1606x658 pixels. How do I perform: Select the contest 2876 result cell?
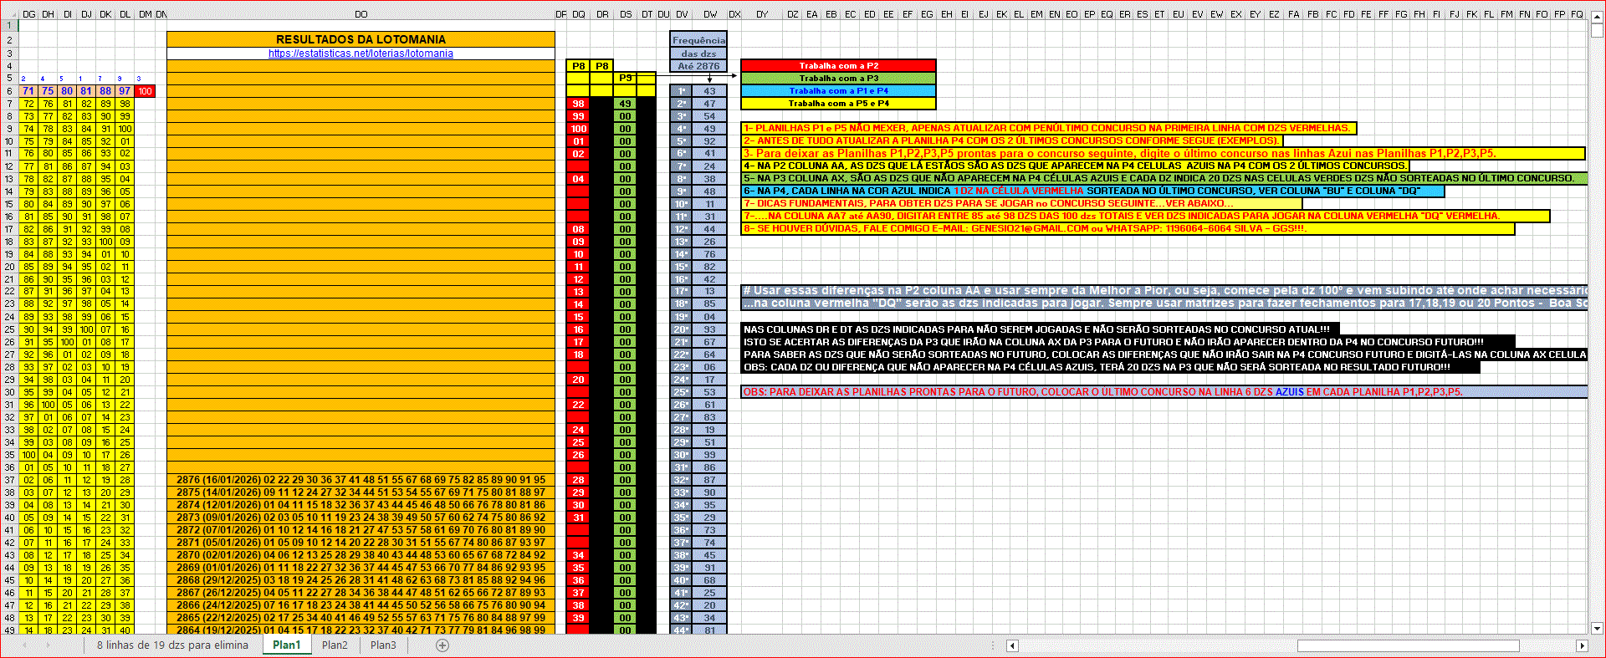pos(361,480)
